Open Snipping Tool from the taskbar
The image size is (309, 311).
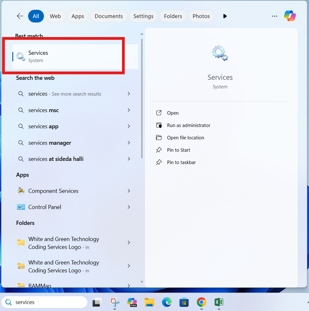[114, 302]
